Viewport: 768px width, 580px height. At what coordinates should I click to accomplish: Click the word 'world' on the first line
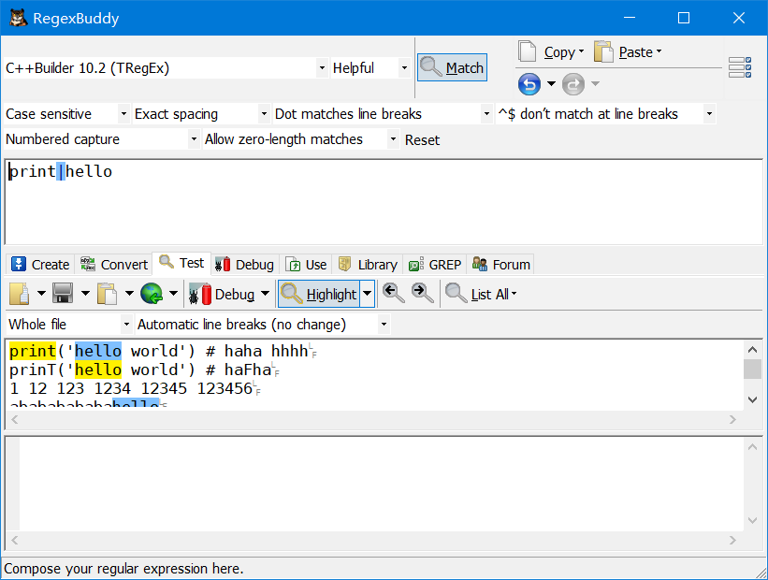(153, 351)
